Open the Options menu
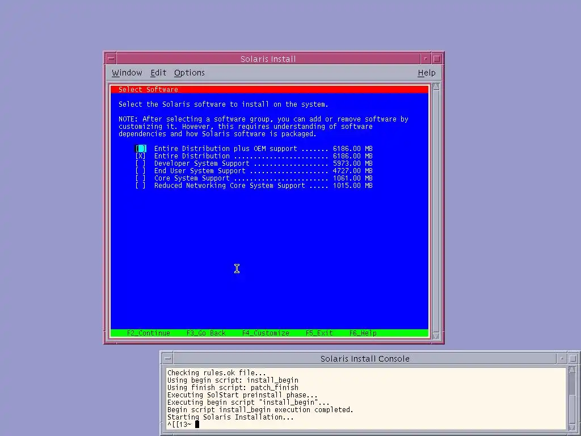The image size is (581, 436). [190, 73]
